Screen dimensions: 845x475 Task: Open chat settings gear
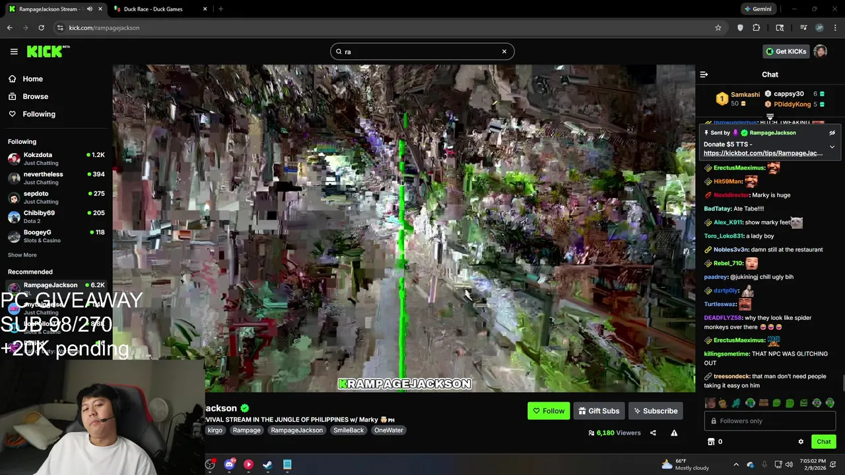click(x=801, y=442)
